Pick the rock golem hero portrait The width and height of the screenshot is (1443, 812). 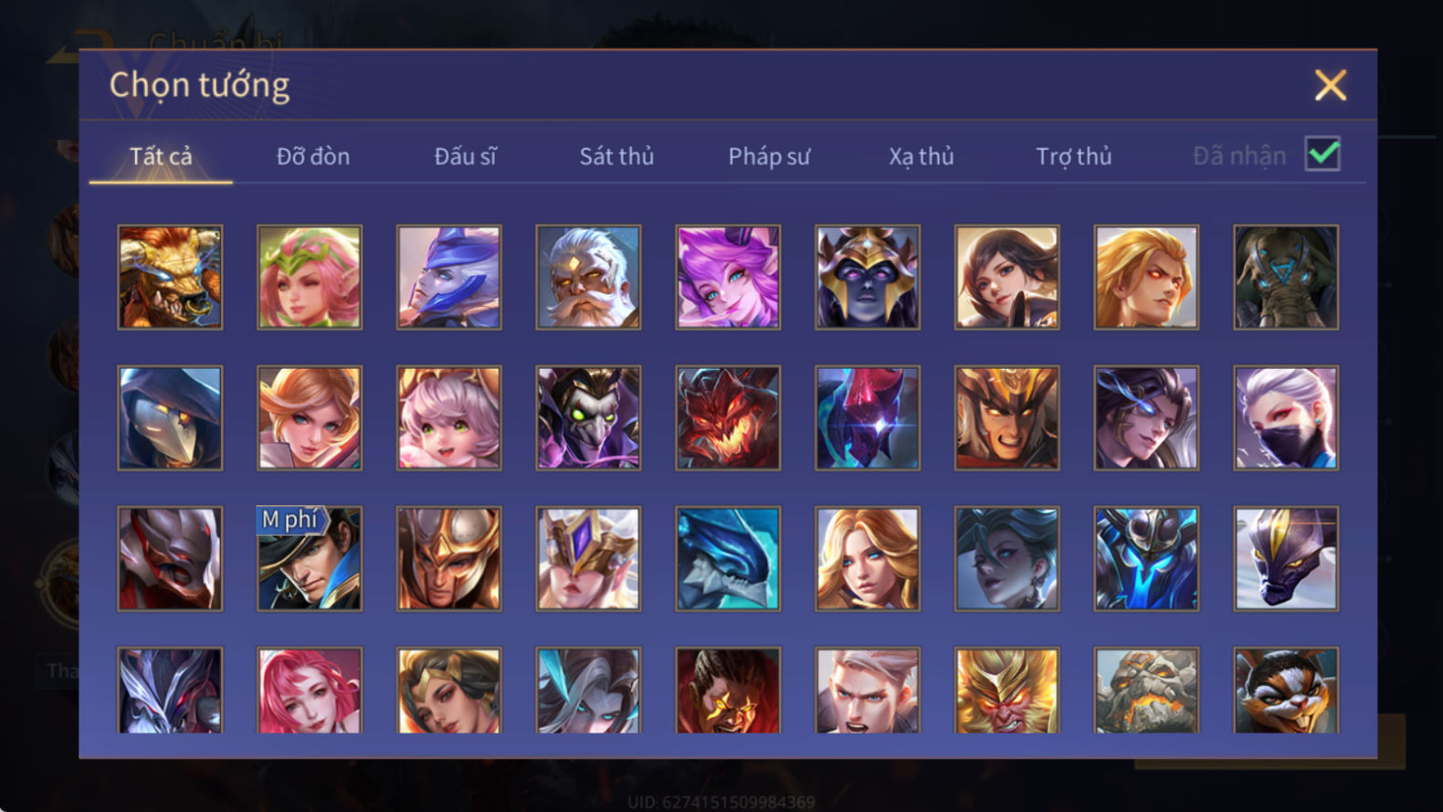(x=1146, y=691)
